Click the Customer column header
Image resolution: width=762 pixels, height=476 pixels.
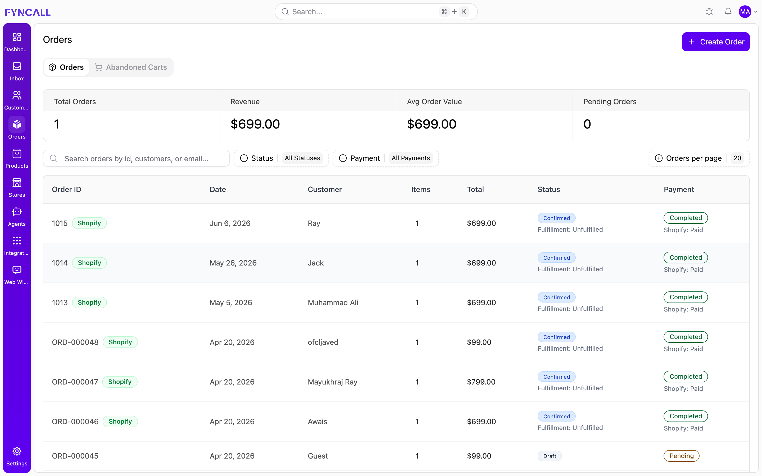pyautogui.click(x=325, y=189)
